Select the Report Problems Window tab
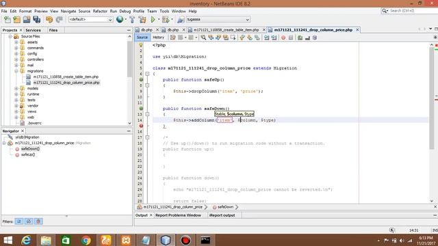 tap(178, 215)
